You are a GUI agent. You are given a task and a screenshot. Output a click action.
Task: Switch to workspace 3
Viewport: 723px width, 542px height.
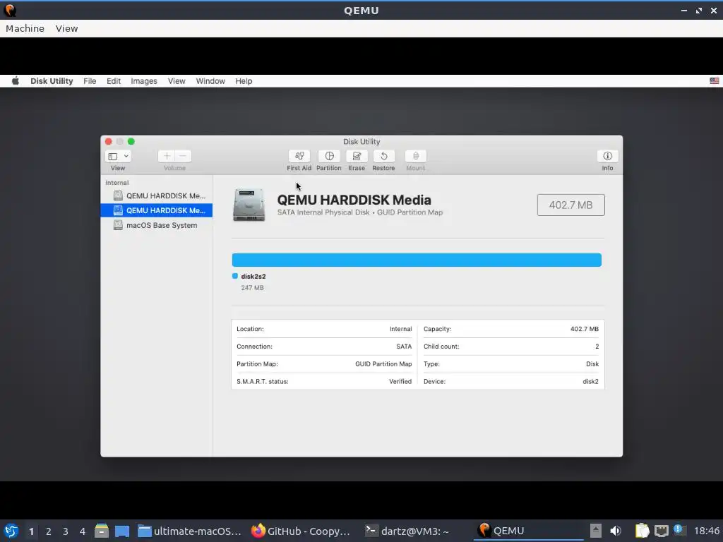[66, 531]
